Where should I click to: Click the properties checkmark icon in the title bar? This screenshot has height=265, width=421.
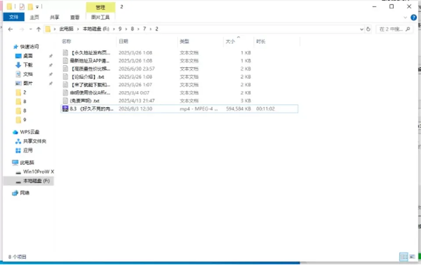[22, 7]
